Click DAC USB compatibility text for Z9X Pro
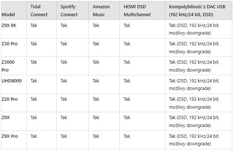The image size is (233, 150). point(194,140)
